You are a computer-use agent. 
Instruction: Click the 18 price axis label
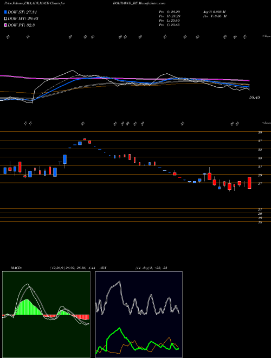click(260, 222)
